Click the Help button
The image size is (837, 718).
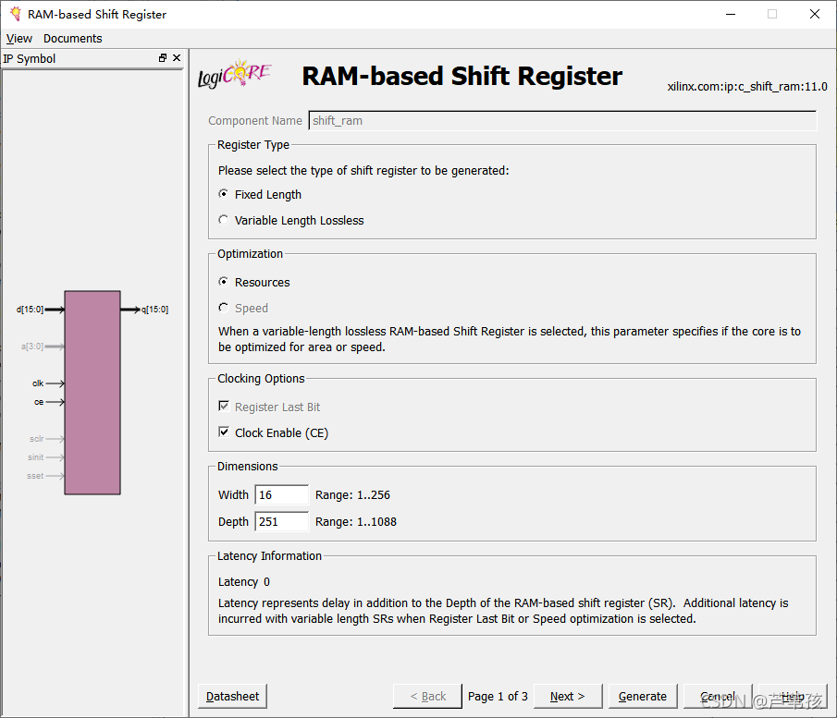coord(793,696)
